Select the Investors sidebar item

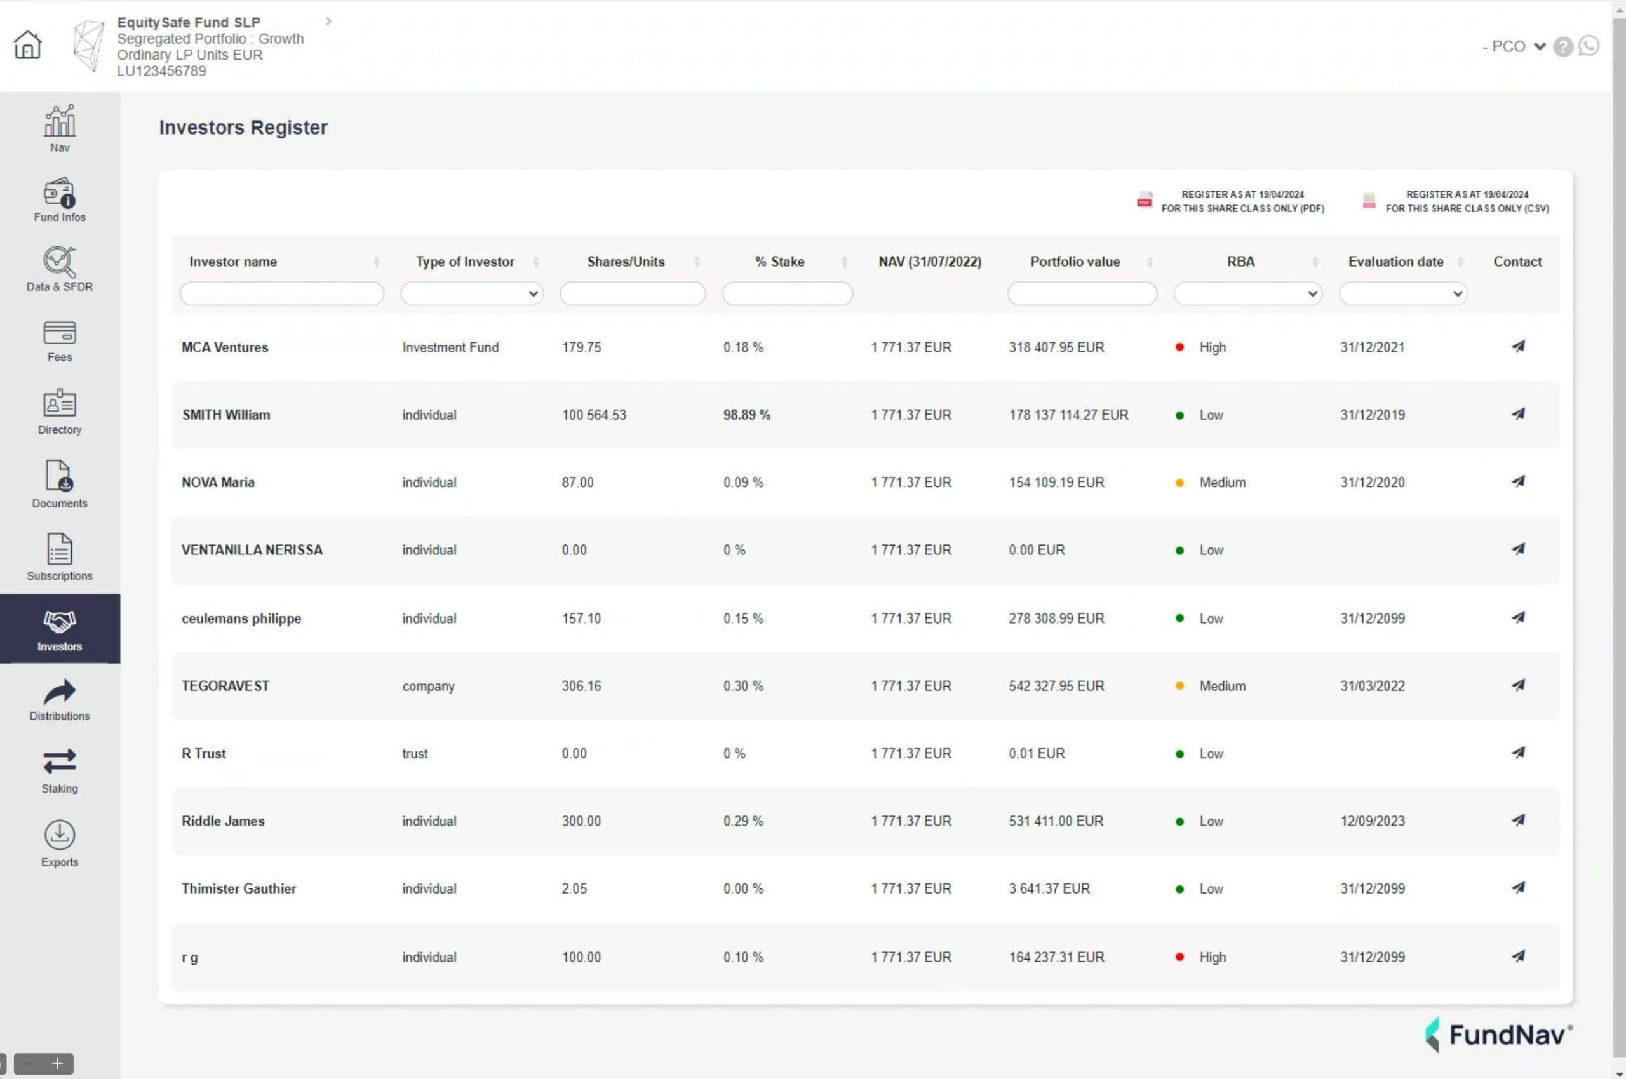60,629
